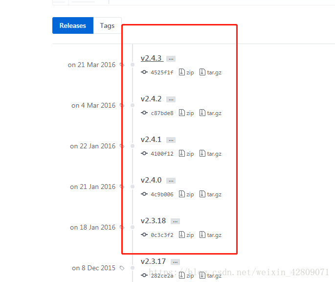Click the commit icon beside 0c3c3f2
The image size is (335, 282).
[144, 235]
